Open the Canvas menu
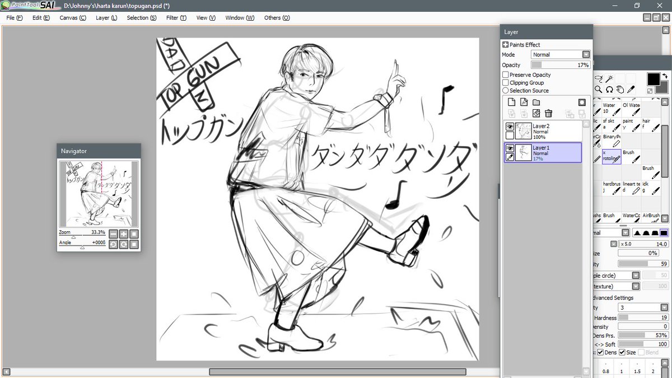 [x=73, y=17]
